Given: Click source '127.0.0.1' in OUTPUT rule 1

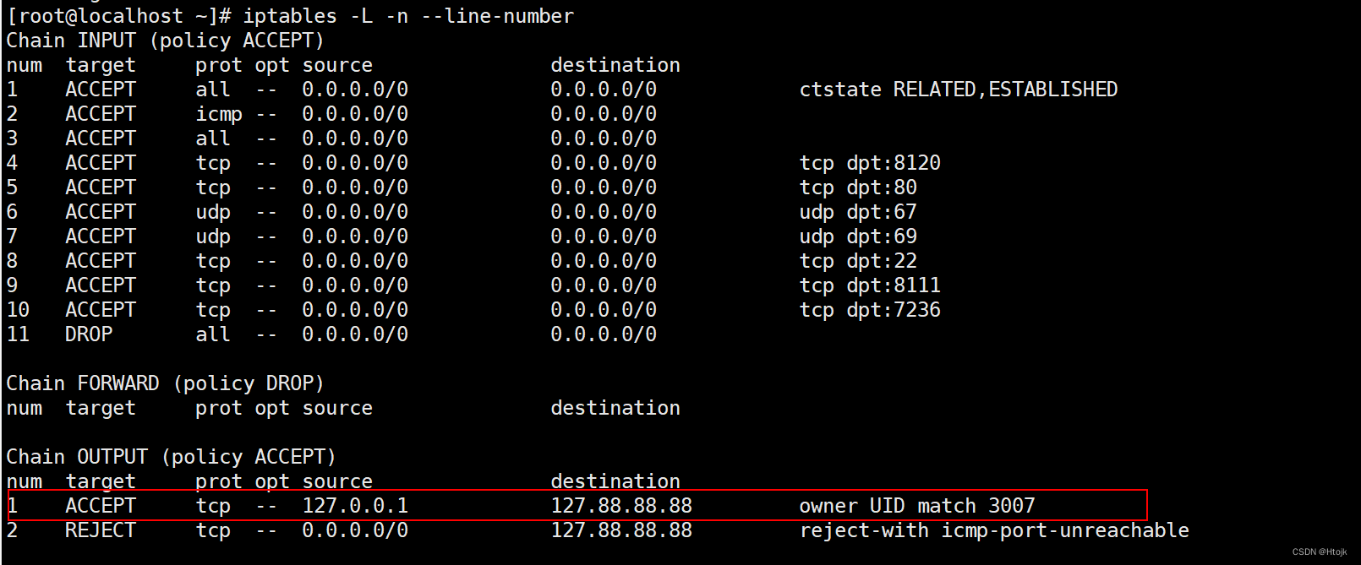Looking at the screenshot, I should click(x=355, y=506).
